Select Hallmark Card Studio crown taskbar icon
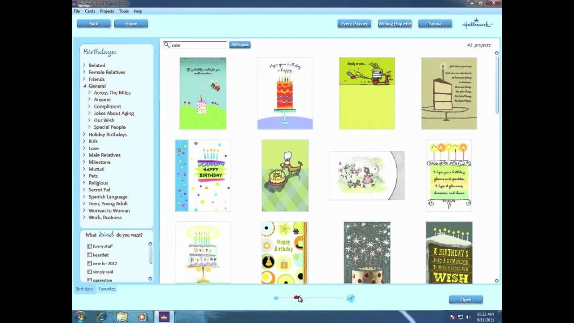Viewport: 574px width, 323px height. click(164, 317)
